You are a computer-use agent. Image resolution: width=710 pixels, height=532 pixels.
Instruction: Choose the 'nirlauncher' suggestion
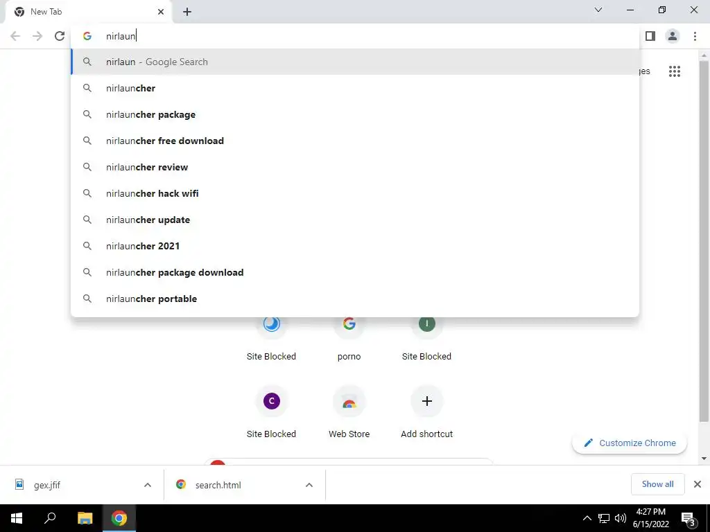(355, 88)
